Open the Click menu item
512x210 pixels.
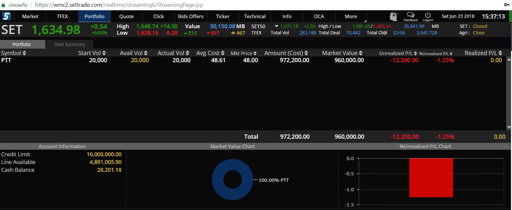coord(159,16)
